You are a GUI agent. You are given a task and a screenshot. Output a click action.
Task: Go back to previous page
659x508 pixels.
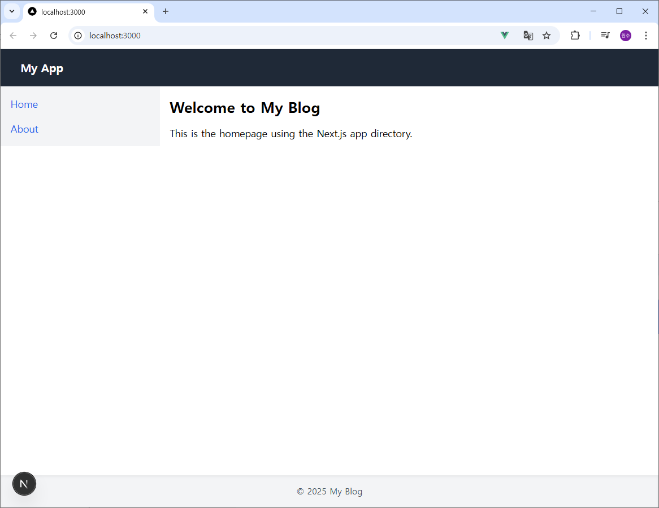(x=13, y=36)
